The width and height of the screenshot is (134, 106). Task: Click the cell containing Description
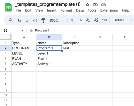[74, 43]
